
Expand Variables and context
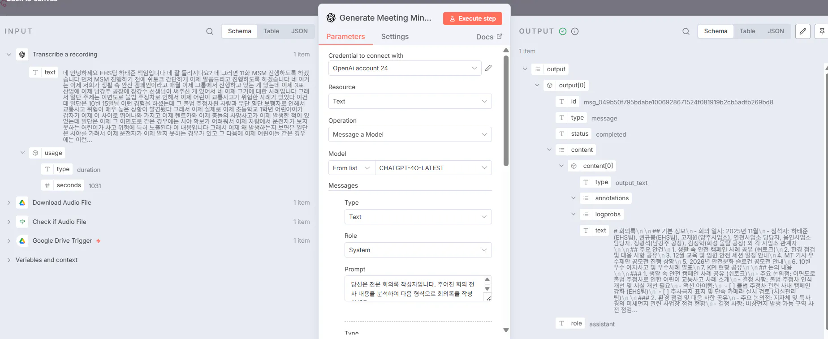9,260
